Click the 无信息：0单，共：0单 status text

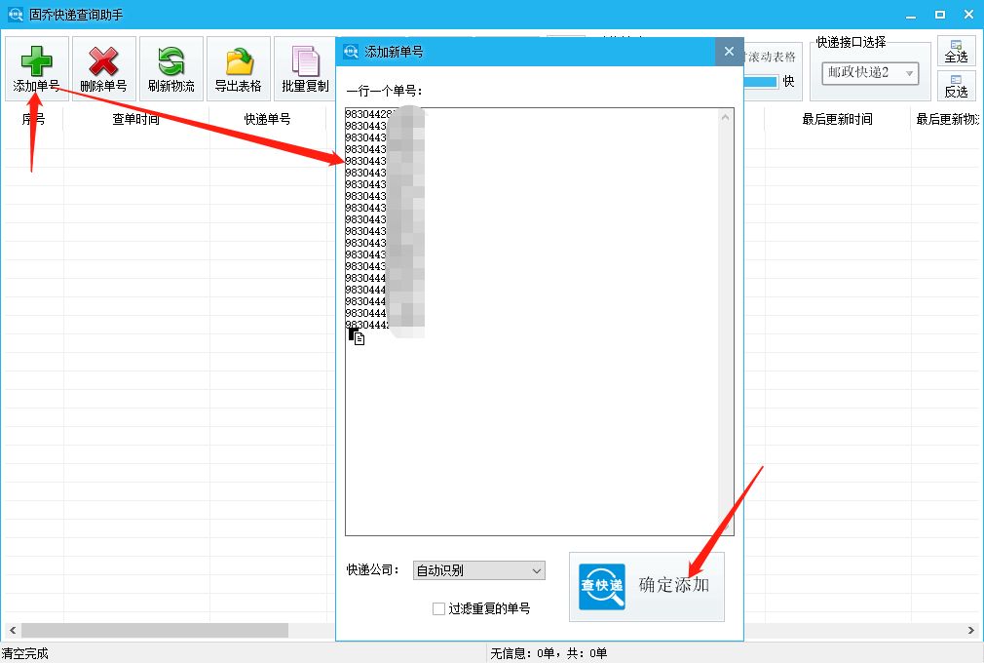tap(549, 653)
